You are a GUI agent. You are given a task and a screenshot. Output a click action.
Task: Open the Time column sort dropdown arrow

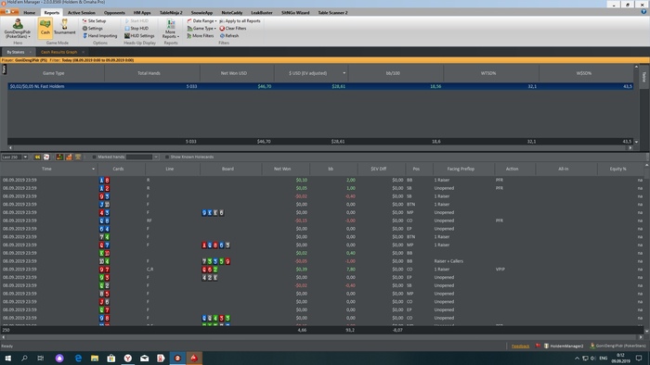pos(93,169)
